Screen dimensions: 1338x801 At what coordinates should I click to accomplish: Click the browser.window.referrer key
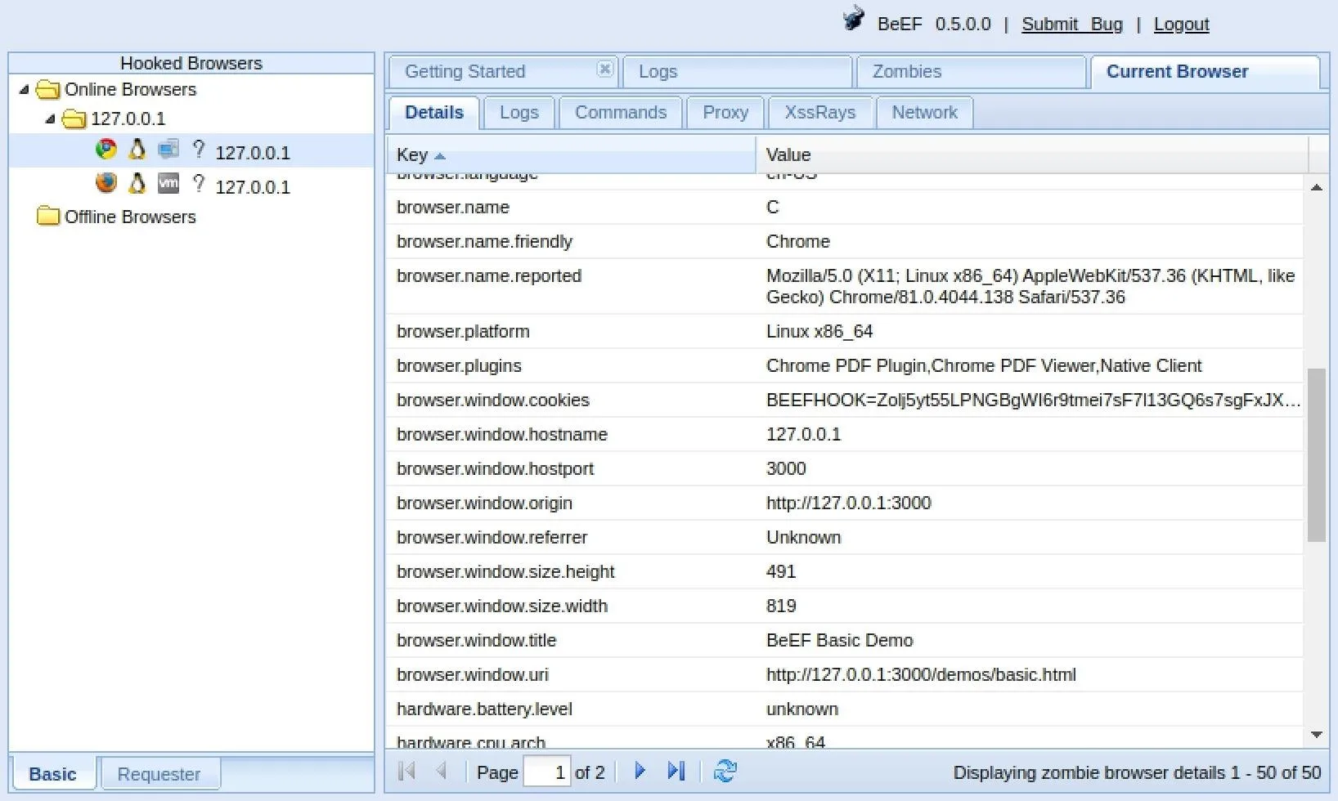[492, 538]
